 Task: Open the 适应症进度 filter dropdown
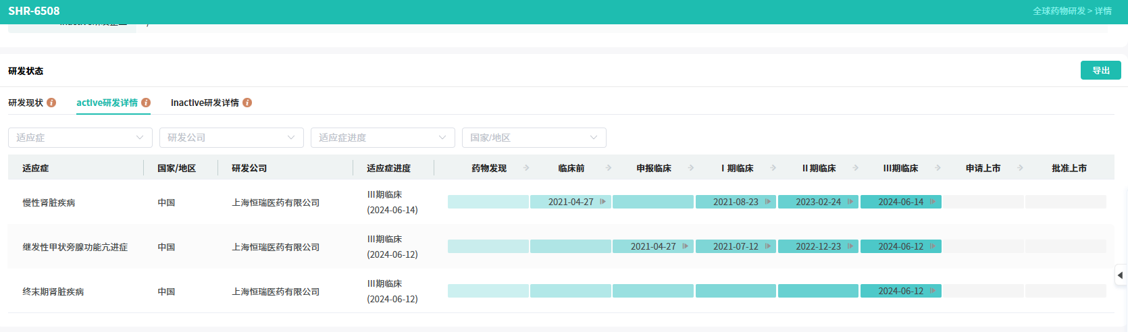point(382,138)
